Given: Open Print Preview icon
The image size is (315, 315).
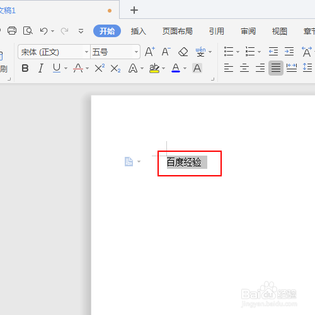Looking at the screenshot, I should [x=28, y=31].
